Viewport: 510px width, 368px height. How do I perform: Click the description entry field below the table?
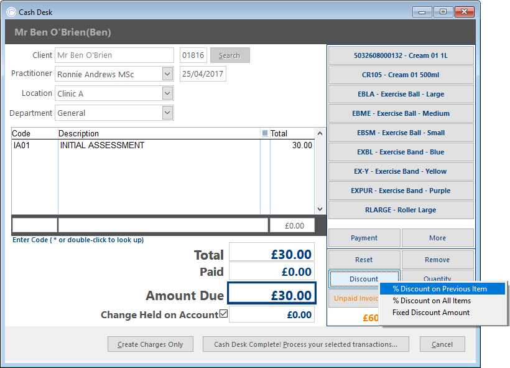coord(163,225)
